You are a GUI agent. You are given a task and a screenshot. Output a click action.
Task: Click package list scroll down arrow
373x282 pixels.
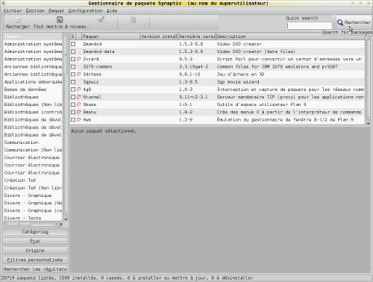point(369,123)
